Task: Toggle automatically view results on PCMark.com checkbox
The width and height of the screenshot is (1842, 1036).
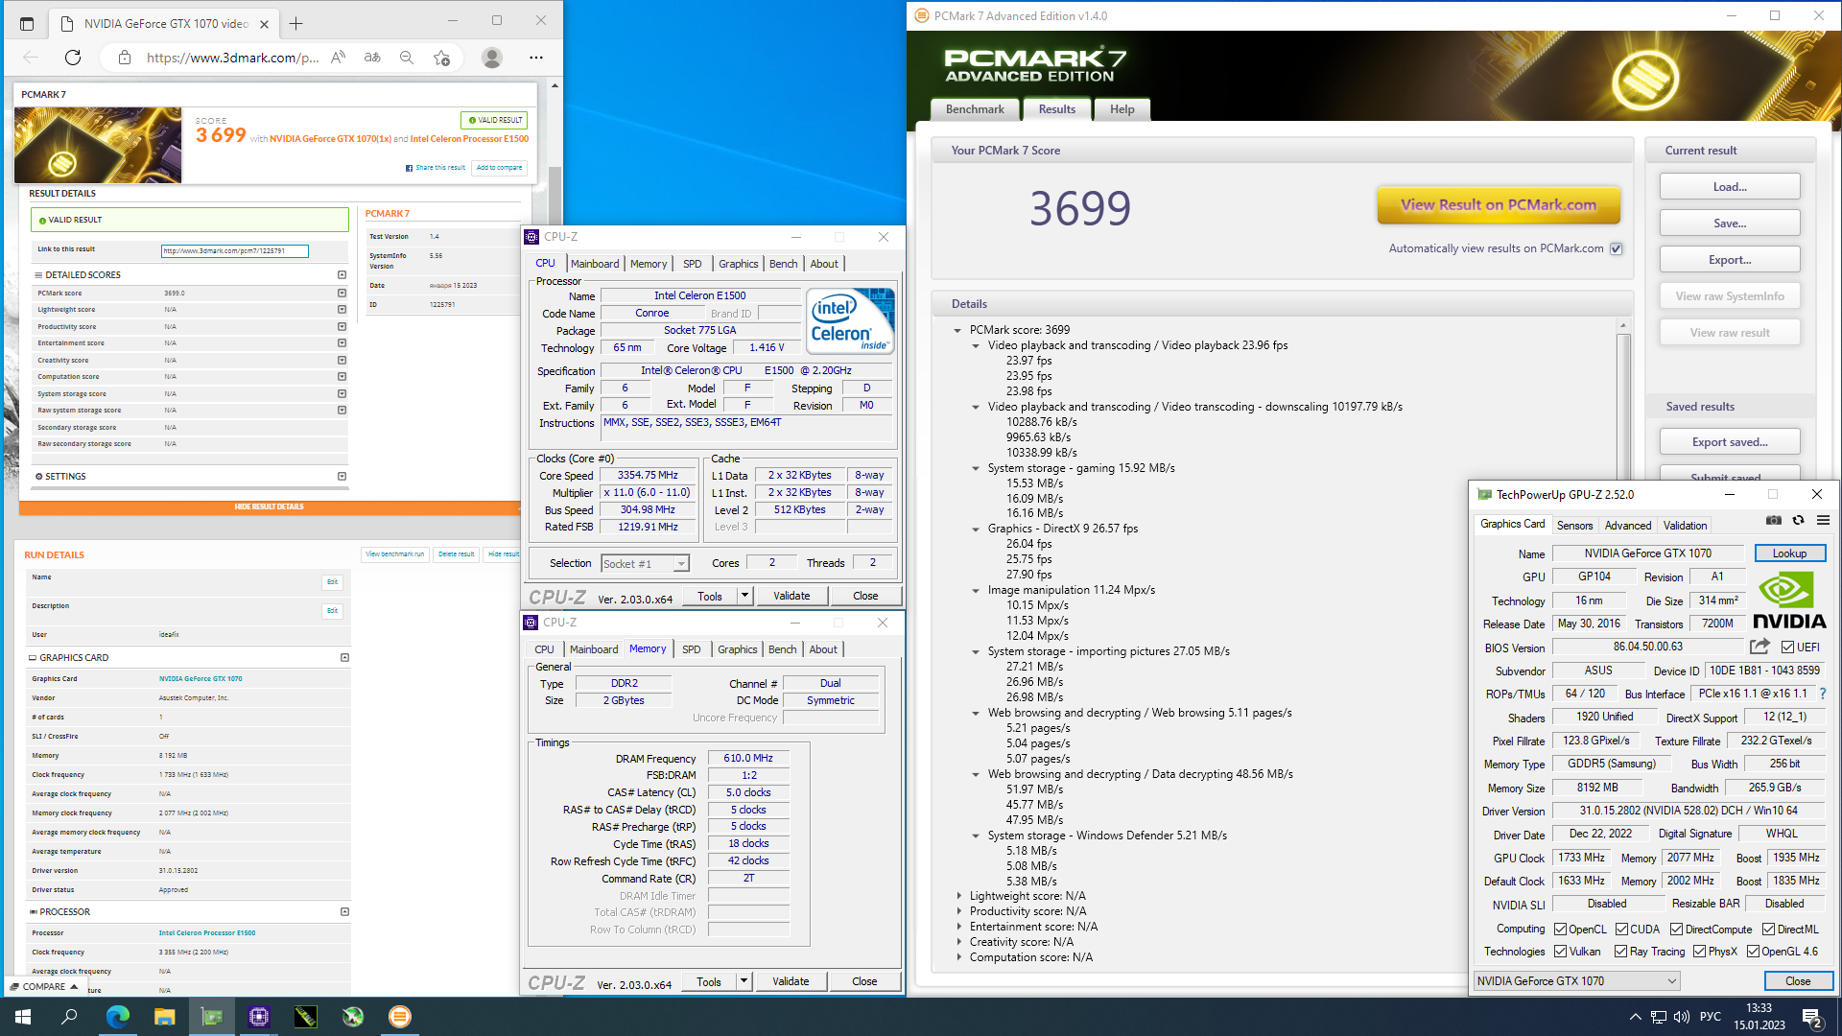Action: (x=1617, y=248)
